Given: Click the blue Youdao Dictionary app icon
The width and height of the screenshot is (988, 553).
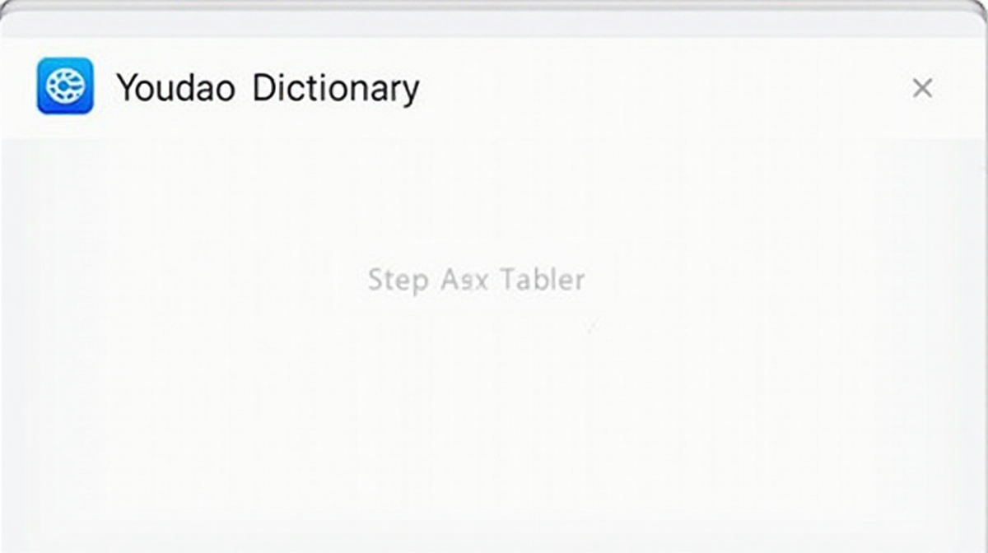Looking at the screenshot, I should (65, 86).
